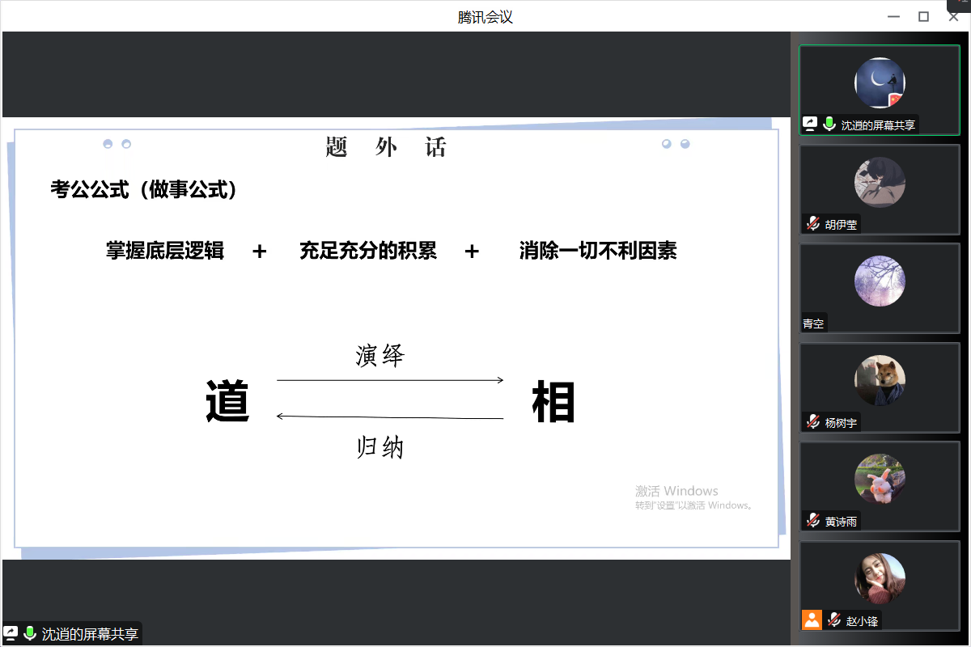Select 赵小锋's portrait avatar
The height and width of the screenshot is (647, 971).
tap(880, 578)
